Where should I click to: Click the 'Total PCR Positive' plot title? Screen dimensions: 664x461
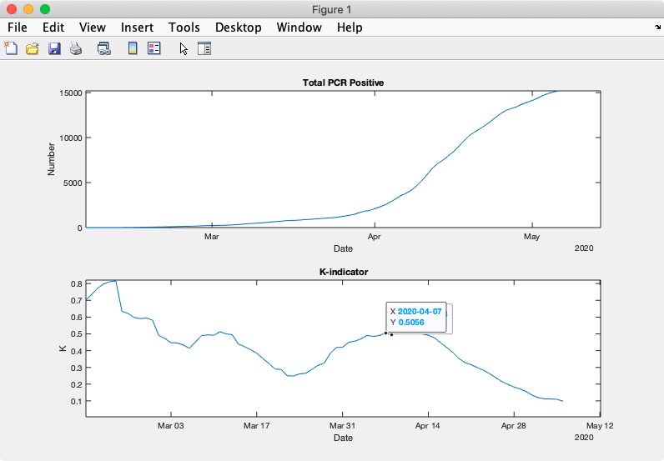tap(343, 83)
